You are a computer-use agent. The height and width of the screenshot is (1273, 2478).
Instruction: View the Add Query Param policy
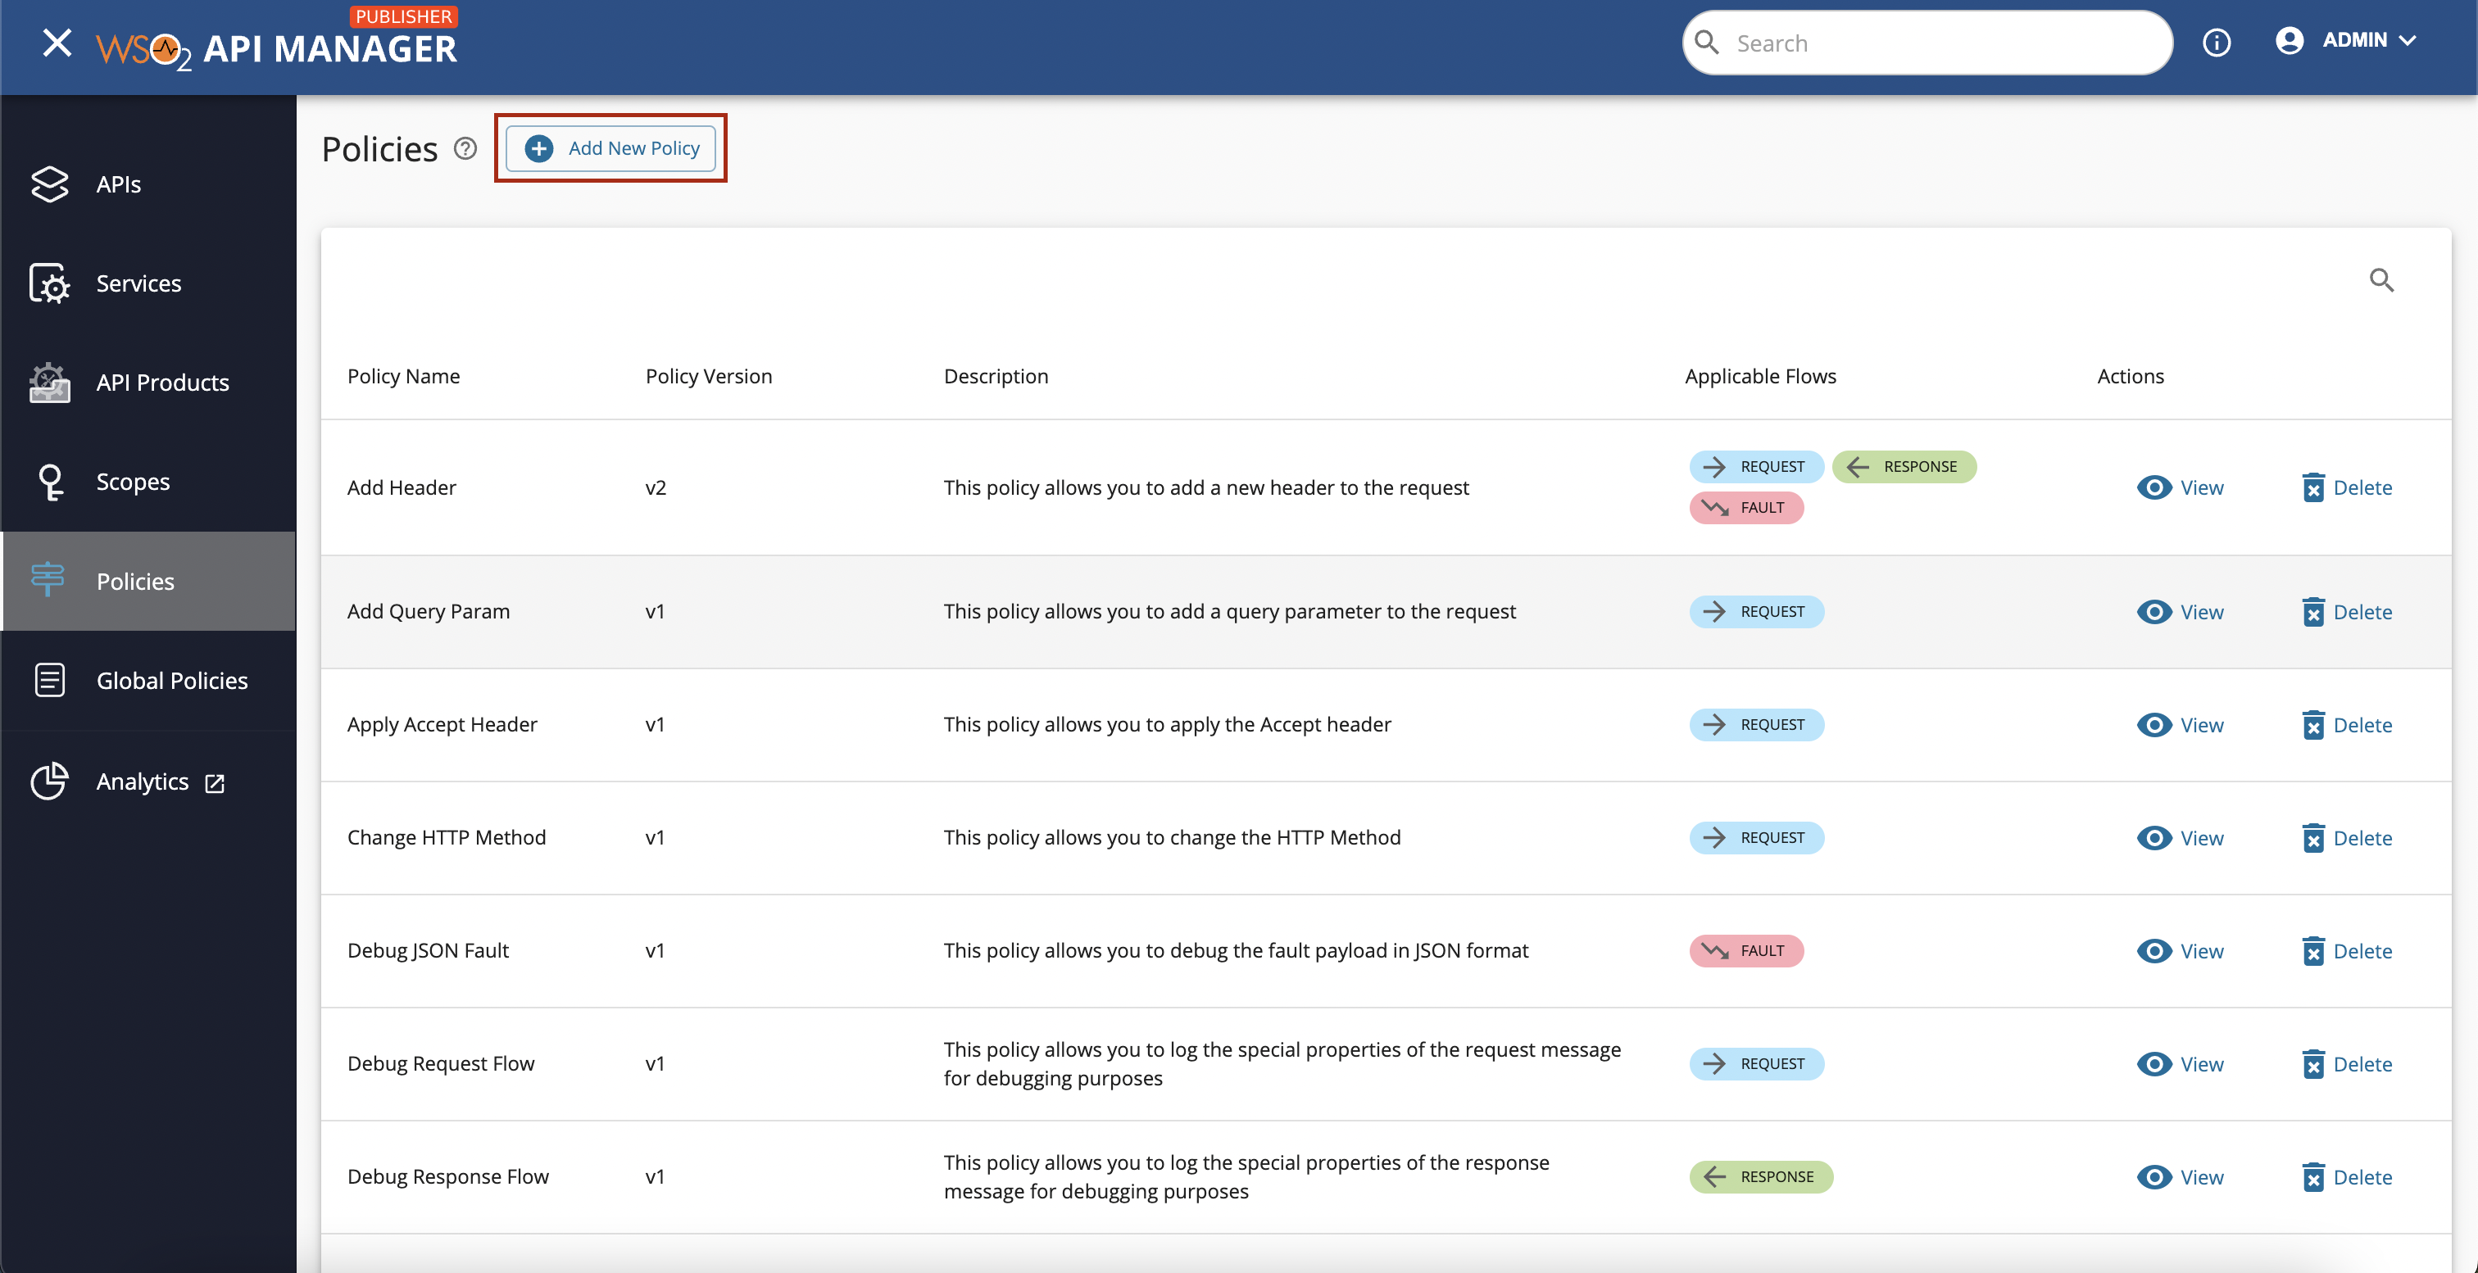coord(2181,611)
